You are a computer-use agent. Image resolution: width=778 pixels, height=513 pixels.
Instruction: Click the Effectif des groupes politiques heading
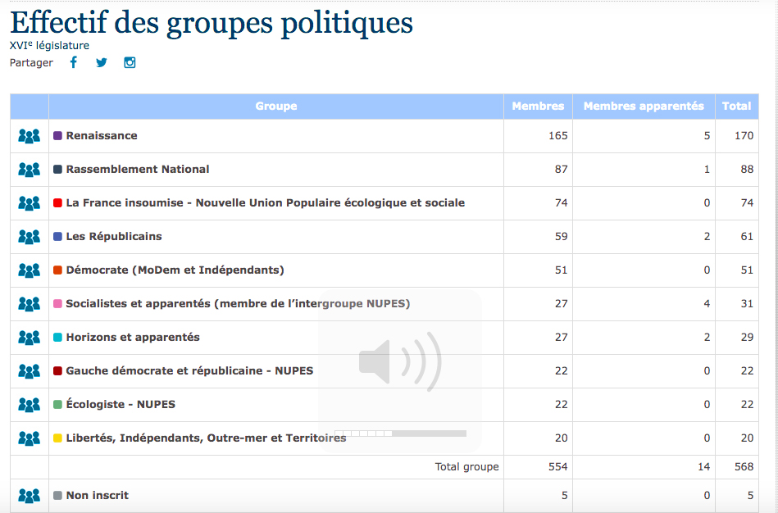pos(212,22)
